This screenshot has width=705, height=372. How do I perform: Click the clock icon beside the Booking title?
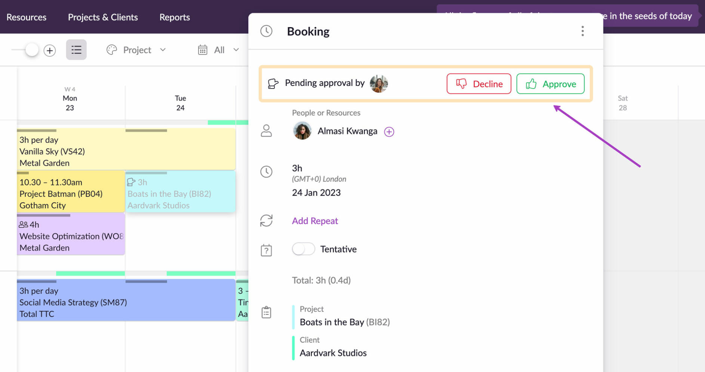coord(266,31)
